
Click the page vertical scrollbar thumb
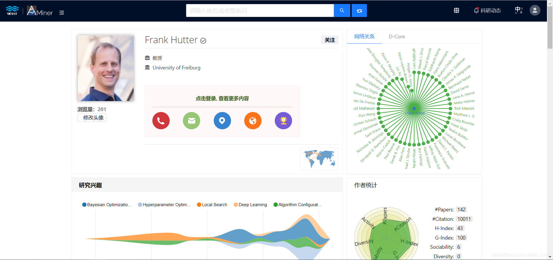coord(550,27)
